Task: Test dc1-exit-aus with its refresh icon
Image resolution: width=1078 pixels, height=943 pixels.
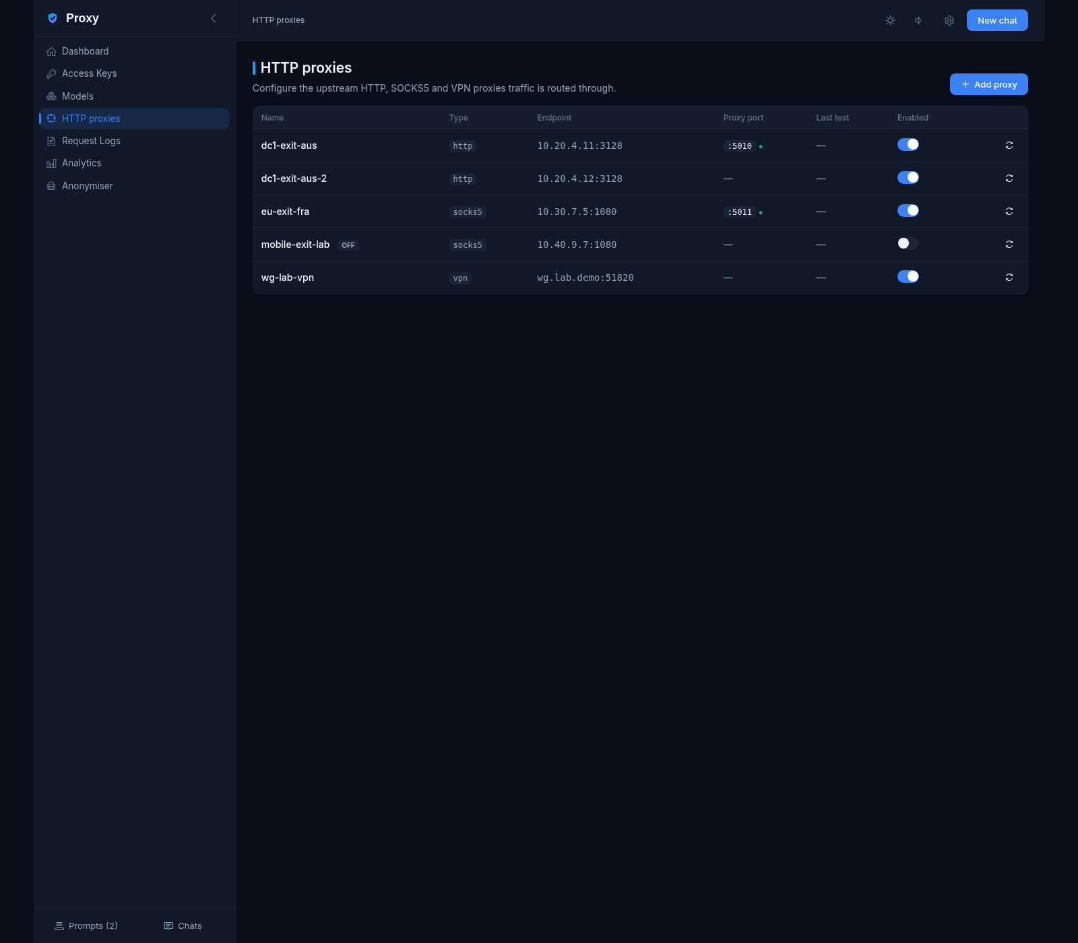Action: [1009, 145]
